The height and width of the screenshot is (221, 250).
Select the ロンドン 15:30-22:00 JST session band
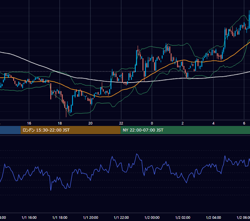tap(71, 130)
